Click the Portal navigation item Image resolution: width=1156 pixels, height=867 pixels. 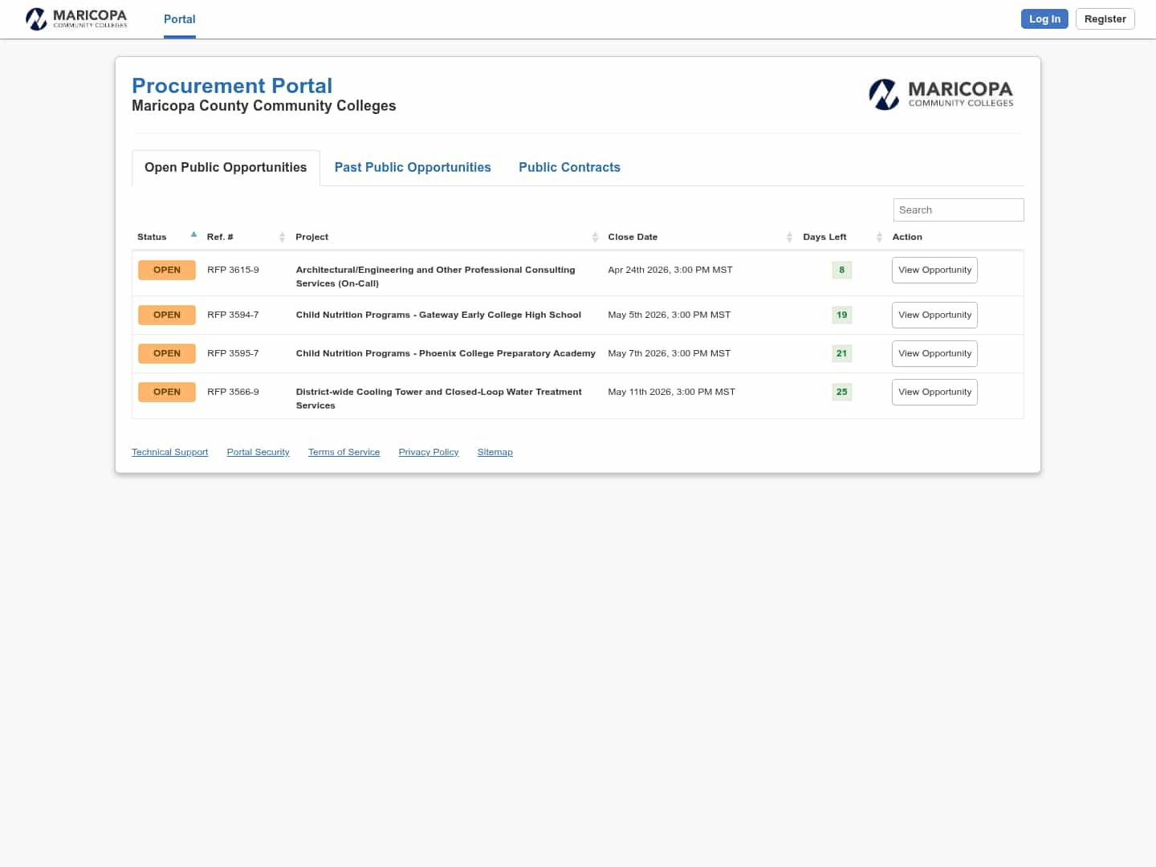click(179, 19)
